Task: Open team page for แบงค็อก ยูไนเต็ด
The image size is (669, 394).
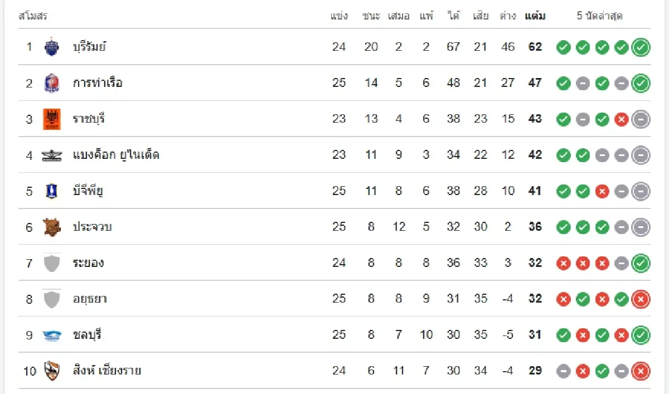Action: (116, 155)
